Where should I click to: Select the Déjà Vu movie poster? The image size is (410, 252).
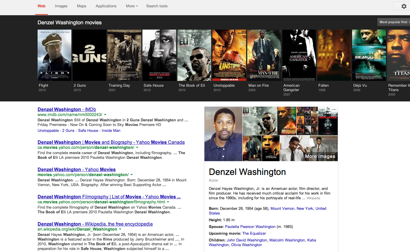(x=369, y=55)
